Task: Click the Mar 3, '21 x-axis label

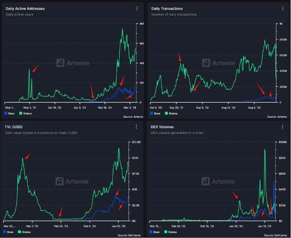Action: (30, 108)
